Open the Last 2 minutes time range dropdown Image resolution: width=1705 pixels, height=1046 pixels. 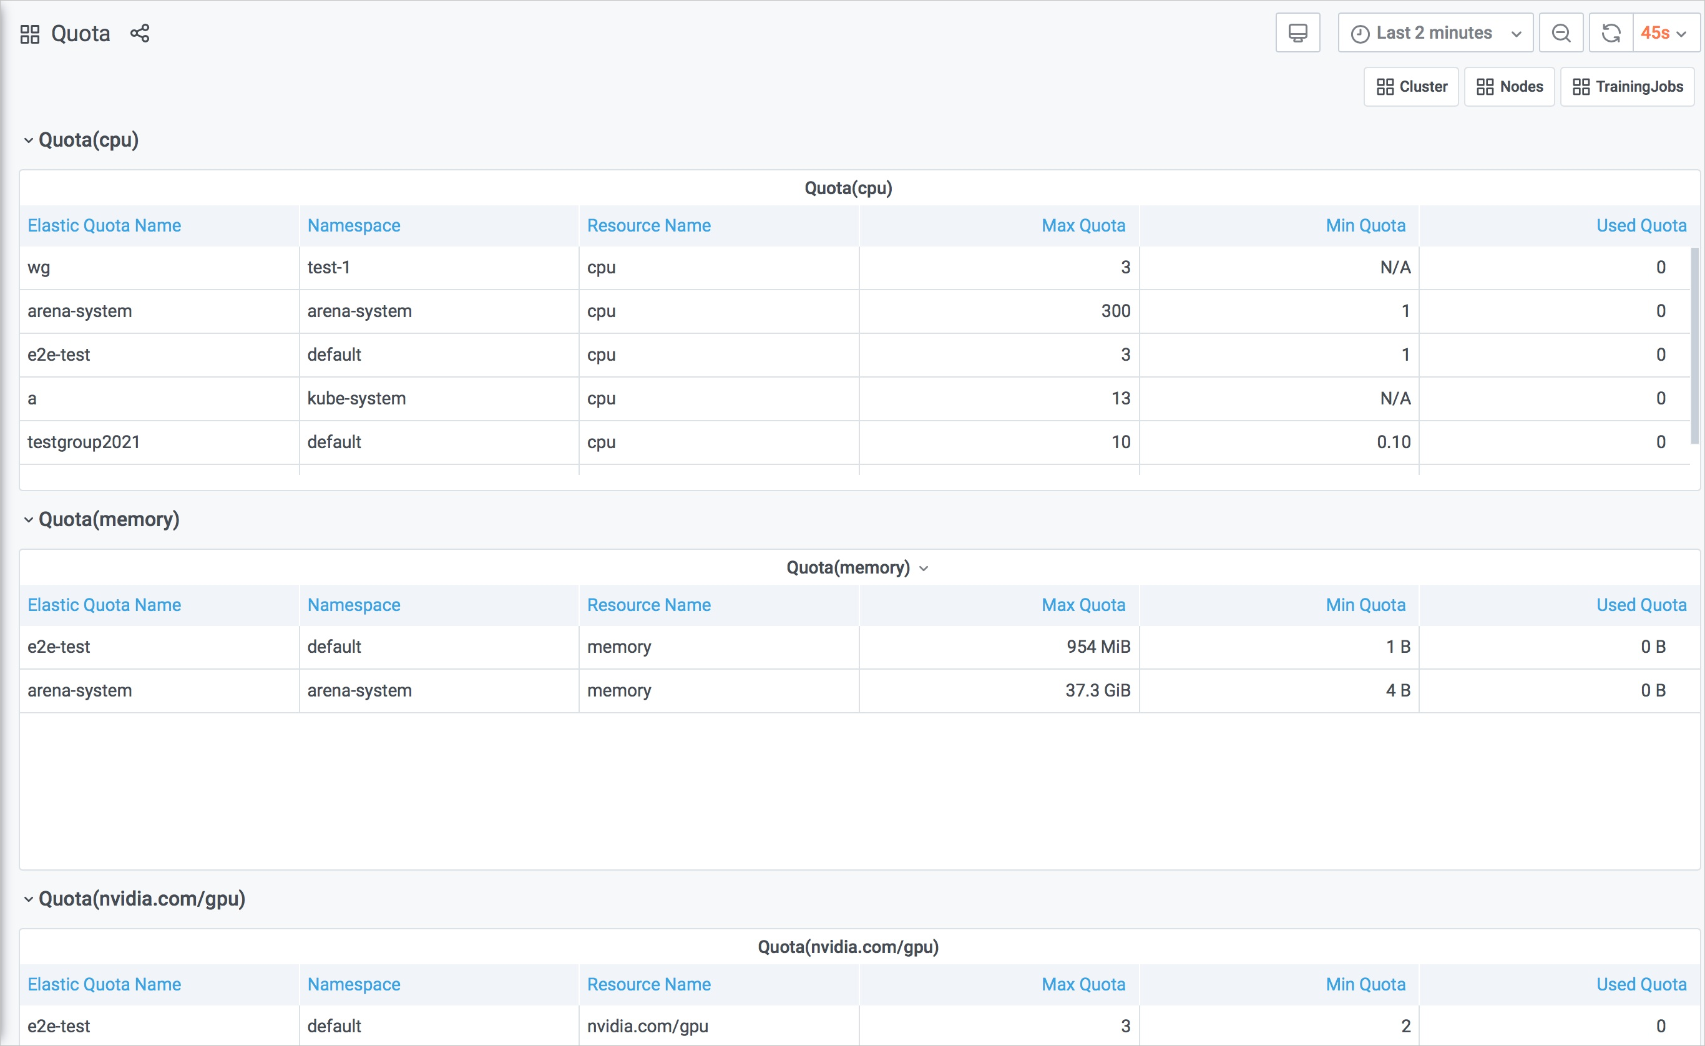coord(1436,33)
